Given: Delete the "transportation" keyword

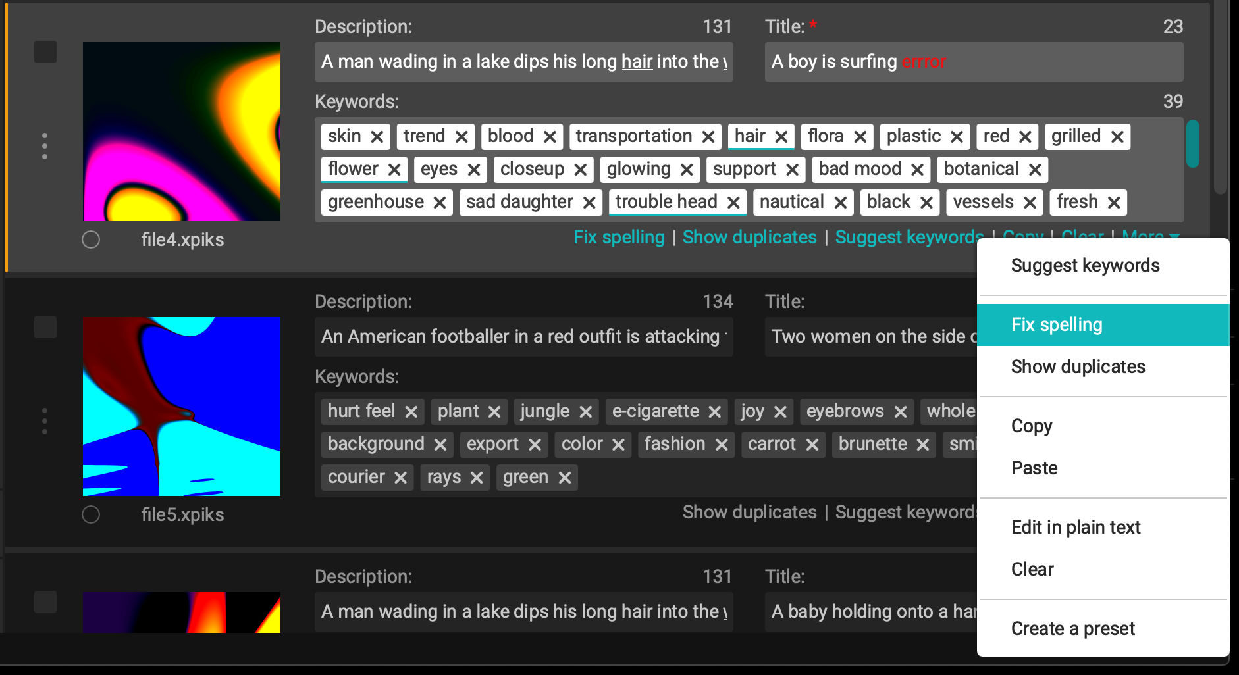Looking at the screenshot, I should click(708, 136).
